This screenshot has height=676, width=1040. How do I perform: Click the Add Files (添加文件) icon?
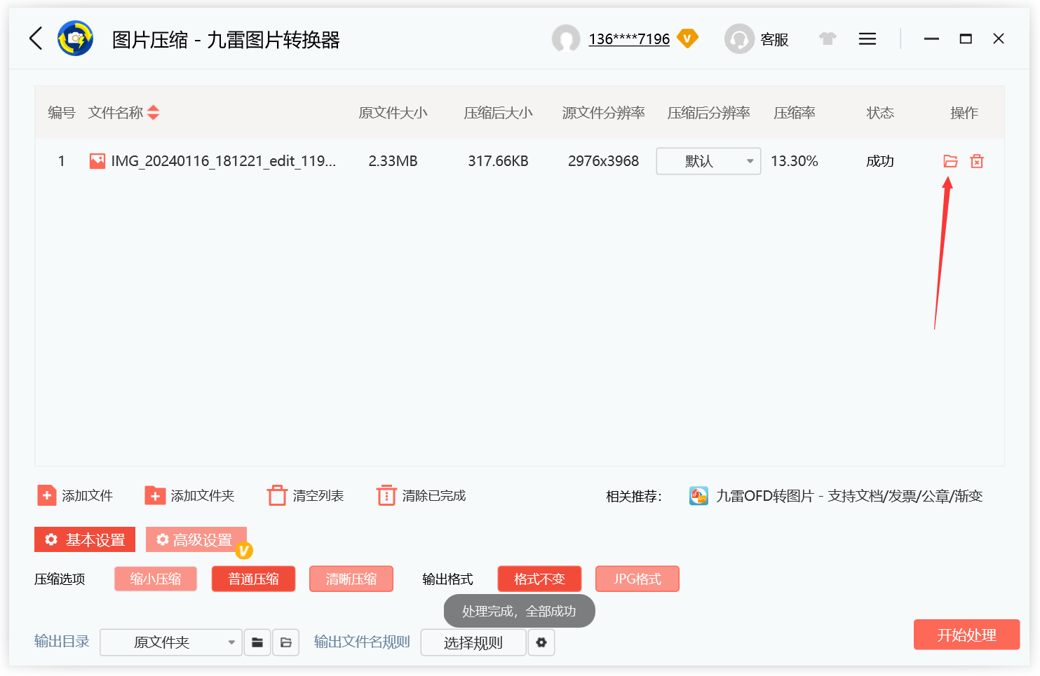coord(46,495)
